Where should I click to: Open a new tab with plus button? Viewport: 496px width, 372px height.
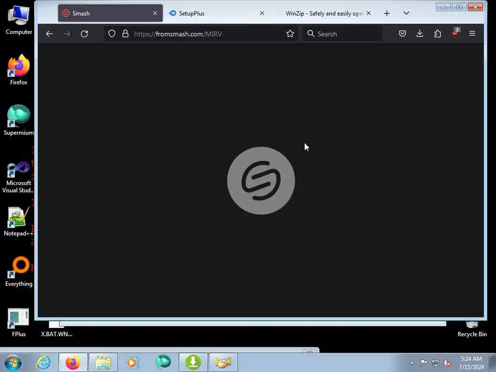[387, 13]
